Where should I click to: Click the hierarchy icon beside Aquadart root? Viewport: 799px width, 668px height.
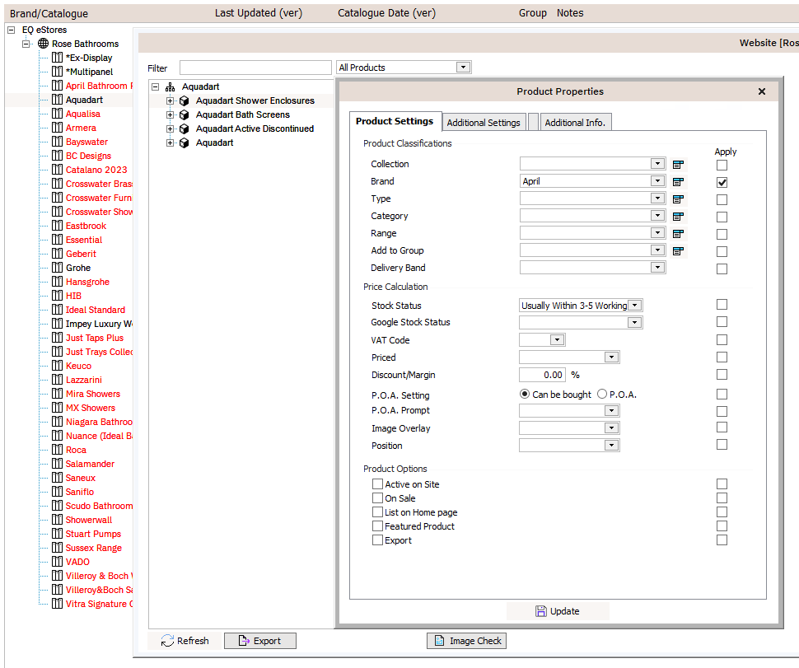click(x=171, y=86)
